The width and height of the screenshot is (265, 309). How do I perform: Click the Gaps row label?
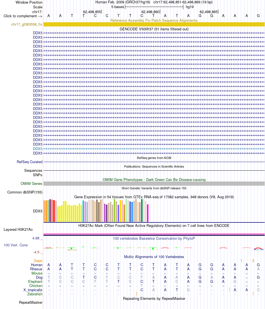click(38, 261)
